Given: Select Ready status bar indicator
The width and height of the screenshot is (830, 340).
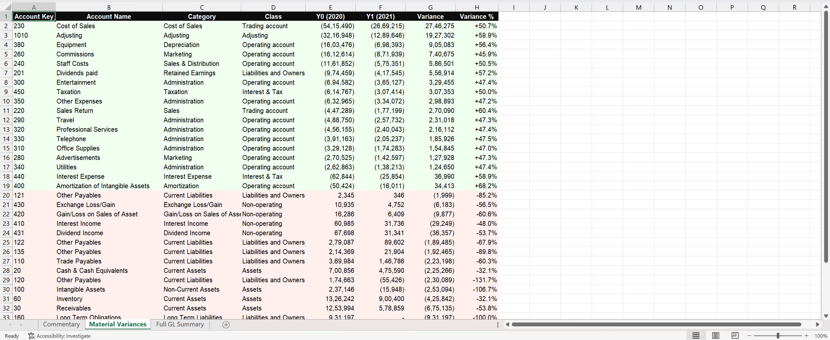Looking at the screenshot, I should click(x=12, y=336).
